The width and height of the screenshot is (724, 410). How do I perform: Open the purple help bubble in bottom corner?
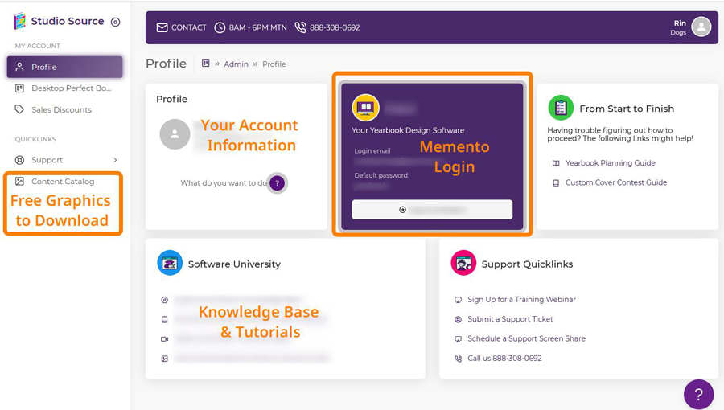[x=698, y=395]
